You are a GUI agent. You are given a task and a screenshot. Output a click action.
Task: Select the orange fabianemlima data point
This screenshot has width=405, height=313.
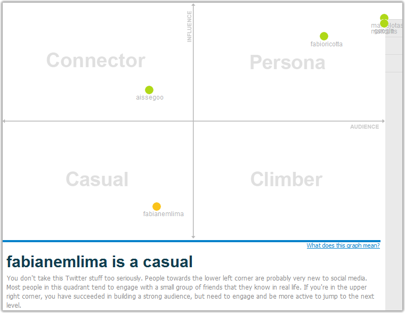[157, 207]
